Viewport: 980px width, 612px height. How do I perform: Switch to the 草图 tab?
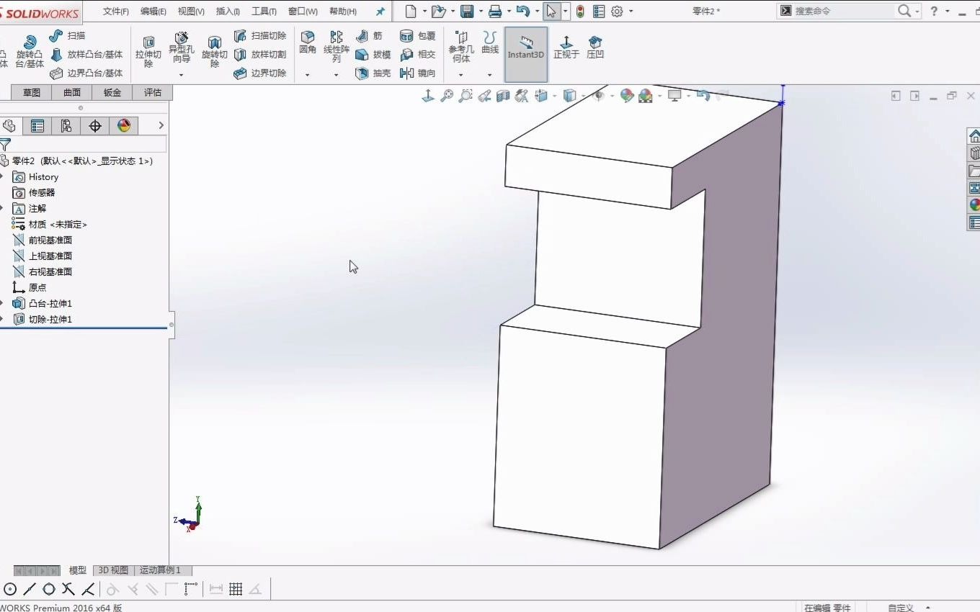(32, 92)
